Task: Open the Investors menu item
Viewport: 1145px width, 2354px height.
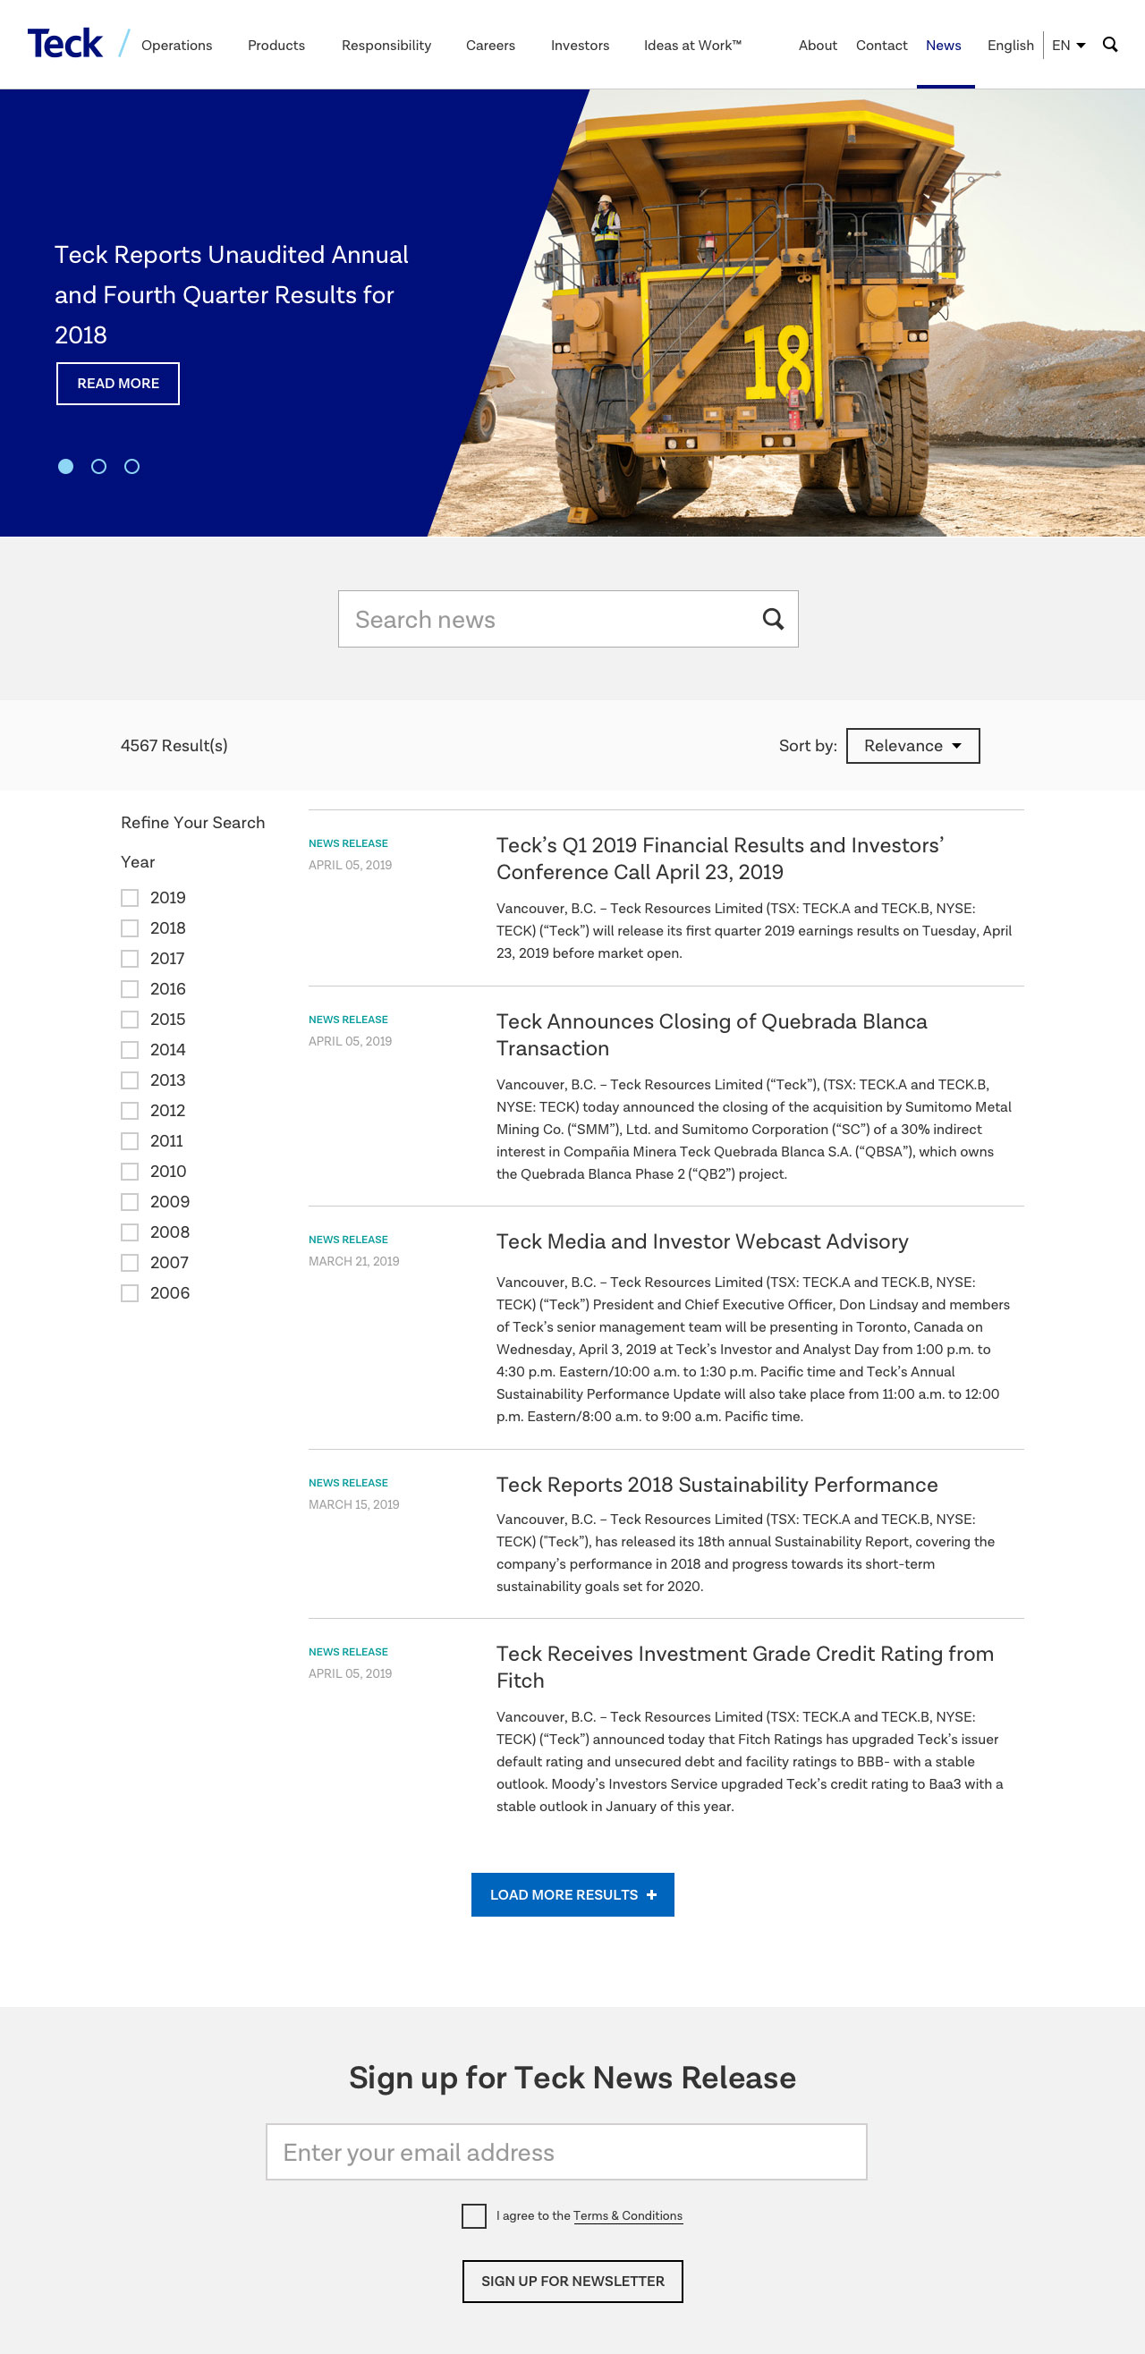Action: pyautogui.click(x=580, y=46)
